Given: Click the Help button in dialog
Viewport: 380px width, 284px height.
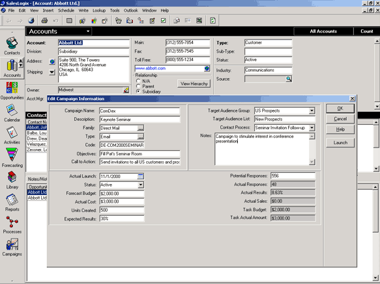Looking at the screenshot, I should (340, 129).
